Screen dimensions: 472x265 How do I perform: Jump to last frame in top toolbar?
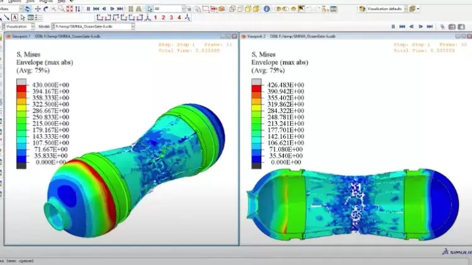(x=120, y=9)
